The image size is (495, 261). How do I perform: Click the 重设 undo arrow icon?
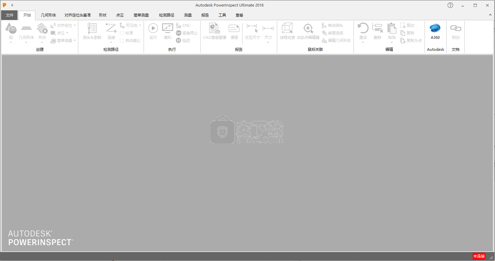click(363, 28)
